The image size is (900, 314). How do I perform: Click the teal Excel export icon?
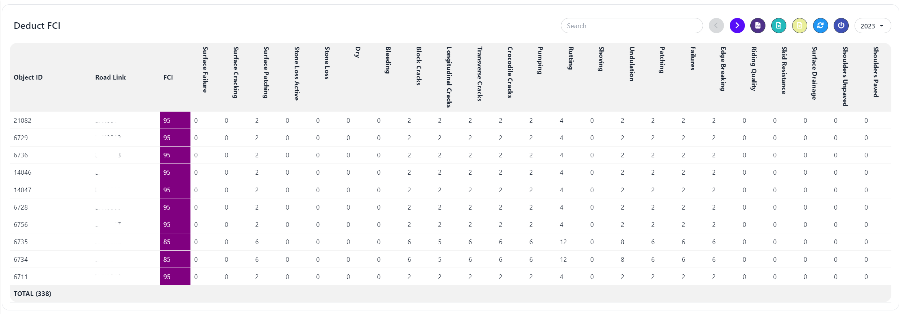[779, 26]
